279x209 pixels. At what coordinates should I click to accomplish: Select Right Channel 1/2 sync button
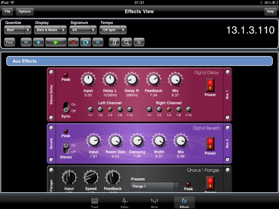(159, 109)
